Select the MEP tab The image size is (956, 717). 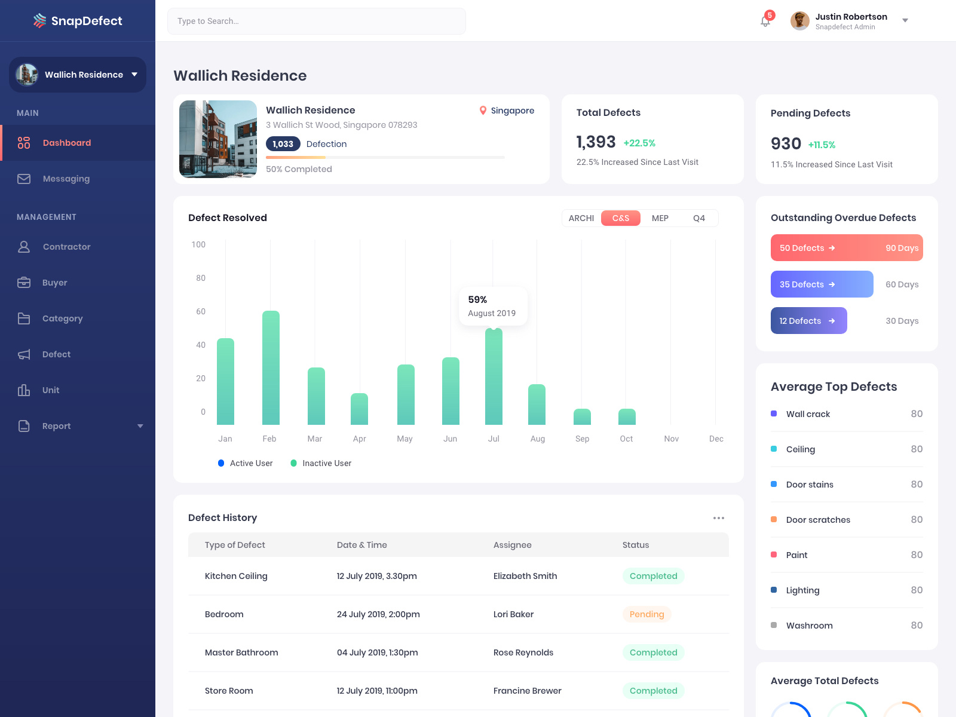[x=660, y=218]
